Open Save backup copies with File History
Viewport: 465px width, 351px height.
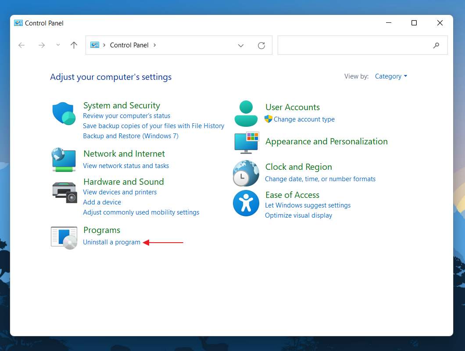click(x=154, y=126)
